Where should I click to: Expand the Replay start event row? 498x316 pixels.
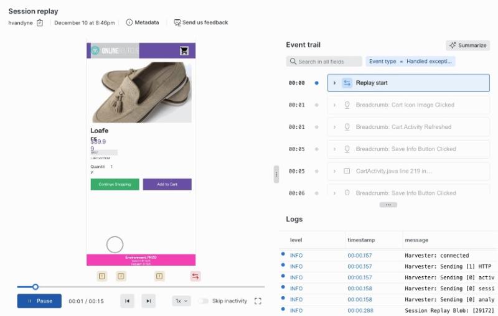coord(335,83)
